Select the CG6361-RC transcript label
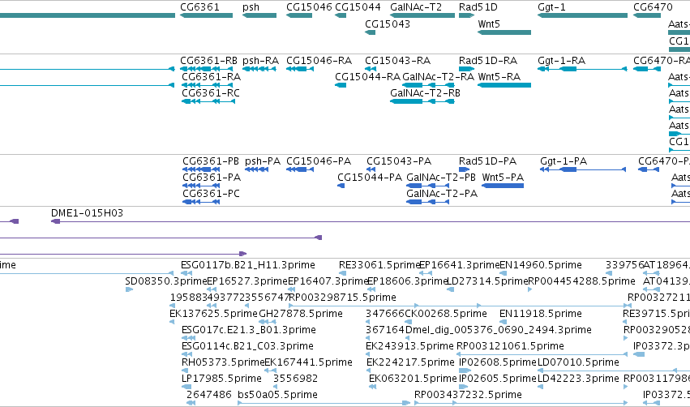This screenshot has height=407, width=690. 211,93
